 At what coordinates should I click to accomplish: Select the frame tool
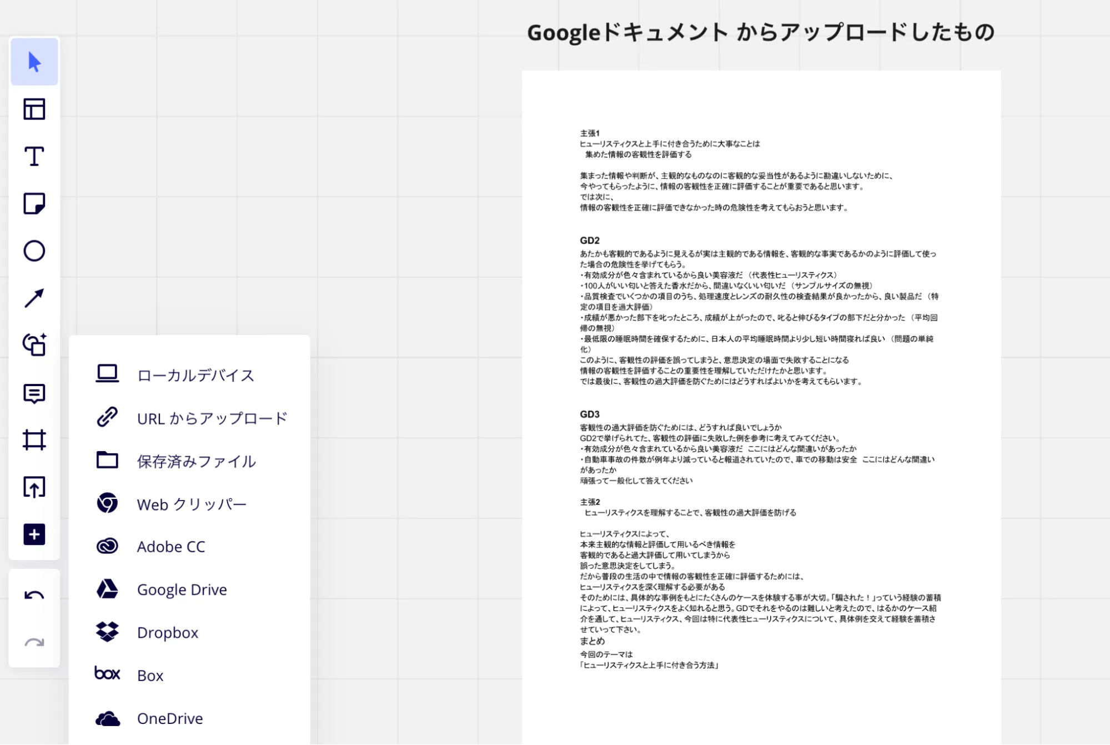coord(34,440)
